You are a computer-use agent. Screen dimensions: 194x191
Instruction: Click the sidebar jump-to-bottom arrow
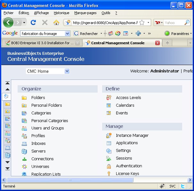[8, 169]
